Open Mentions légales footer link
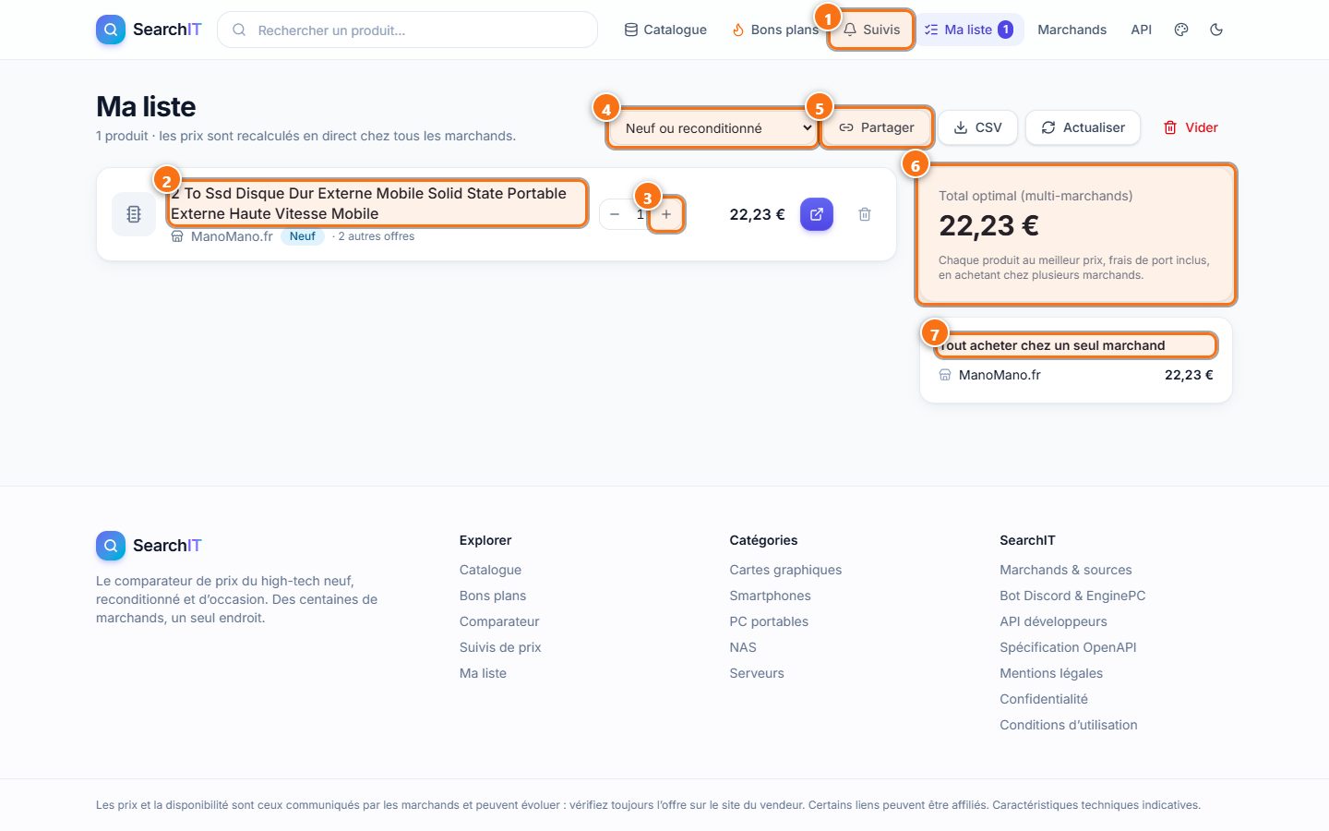The width and height of the screenshot is (1329, 831). 1051,673
